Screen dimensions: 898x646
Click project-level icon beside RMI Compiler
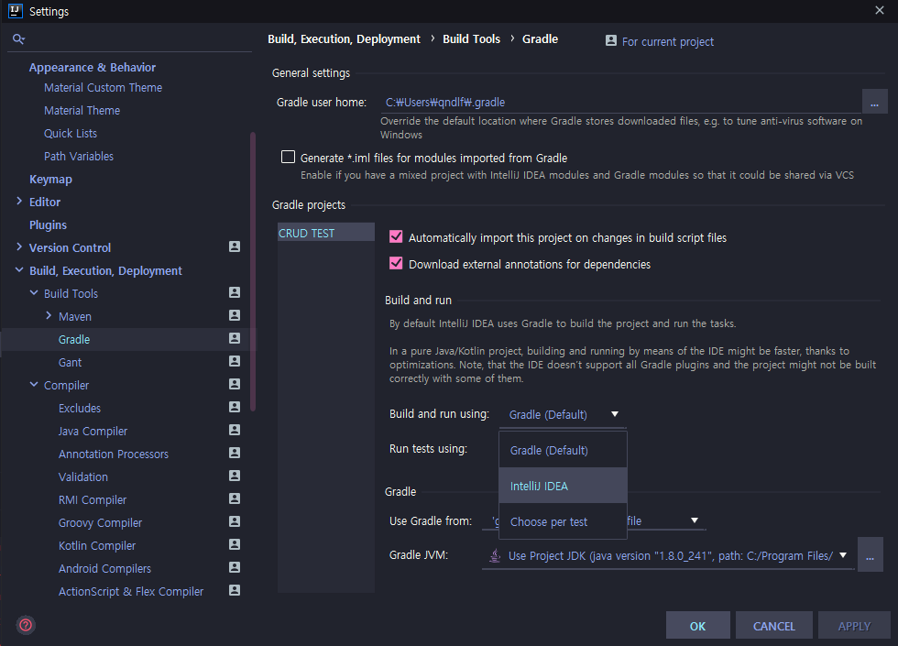235,498
